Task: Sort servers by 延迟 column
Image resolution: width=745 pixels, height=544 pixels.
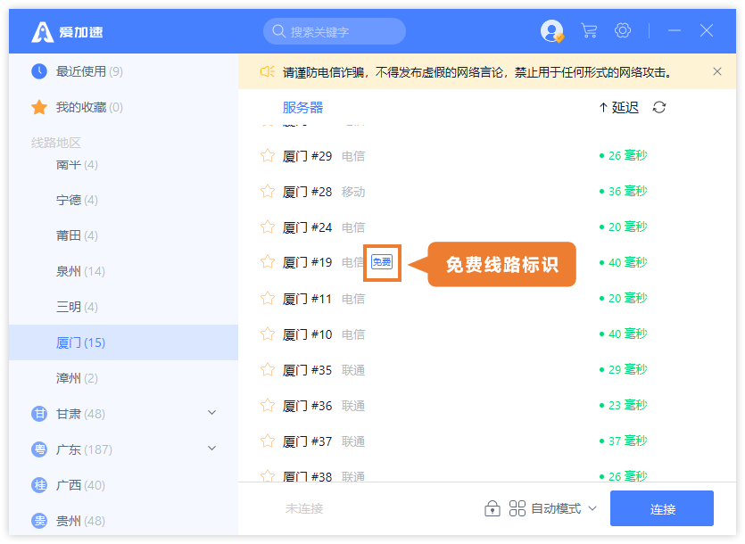Action: [x=619, y=107]
